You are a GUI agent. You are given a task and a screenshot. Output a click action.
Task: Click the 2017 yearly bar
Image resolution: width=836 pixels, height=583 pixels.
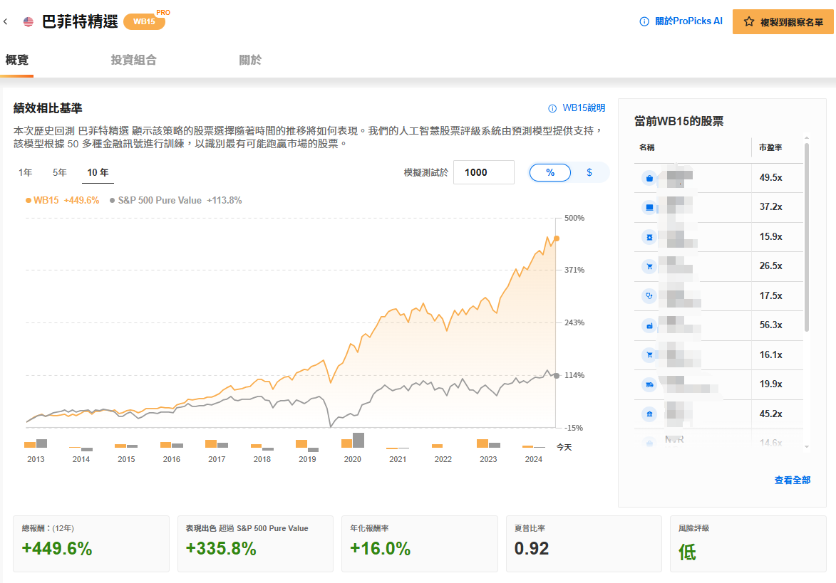click(x=217, y=444)
